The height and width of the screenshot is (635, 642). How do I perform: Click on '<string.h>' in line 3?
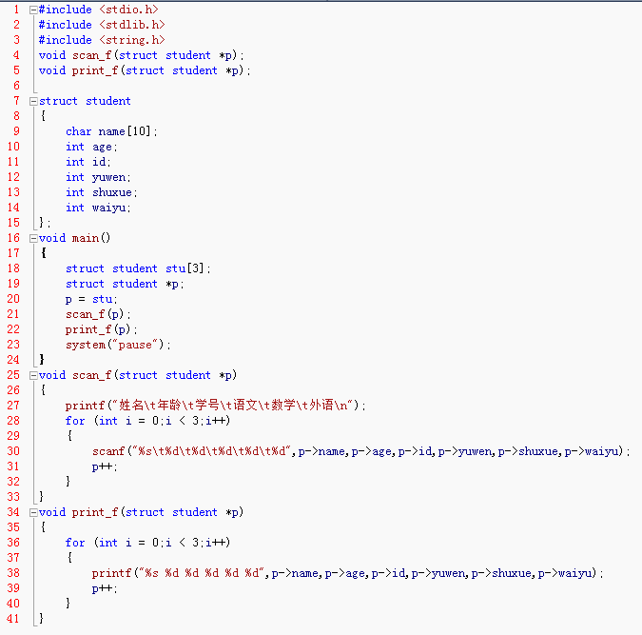tap(132, 40)
